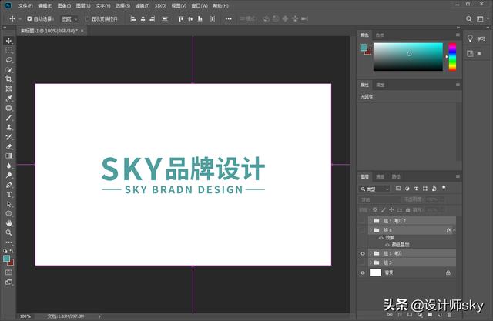Click the 学习 panel button
This screenshot has width=493, height=321.
click(471, 38)
